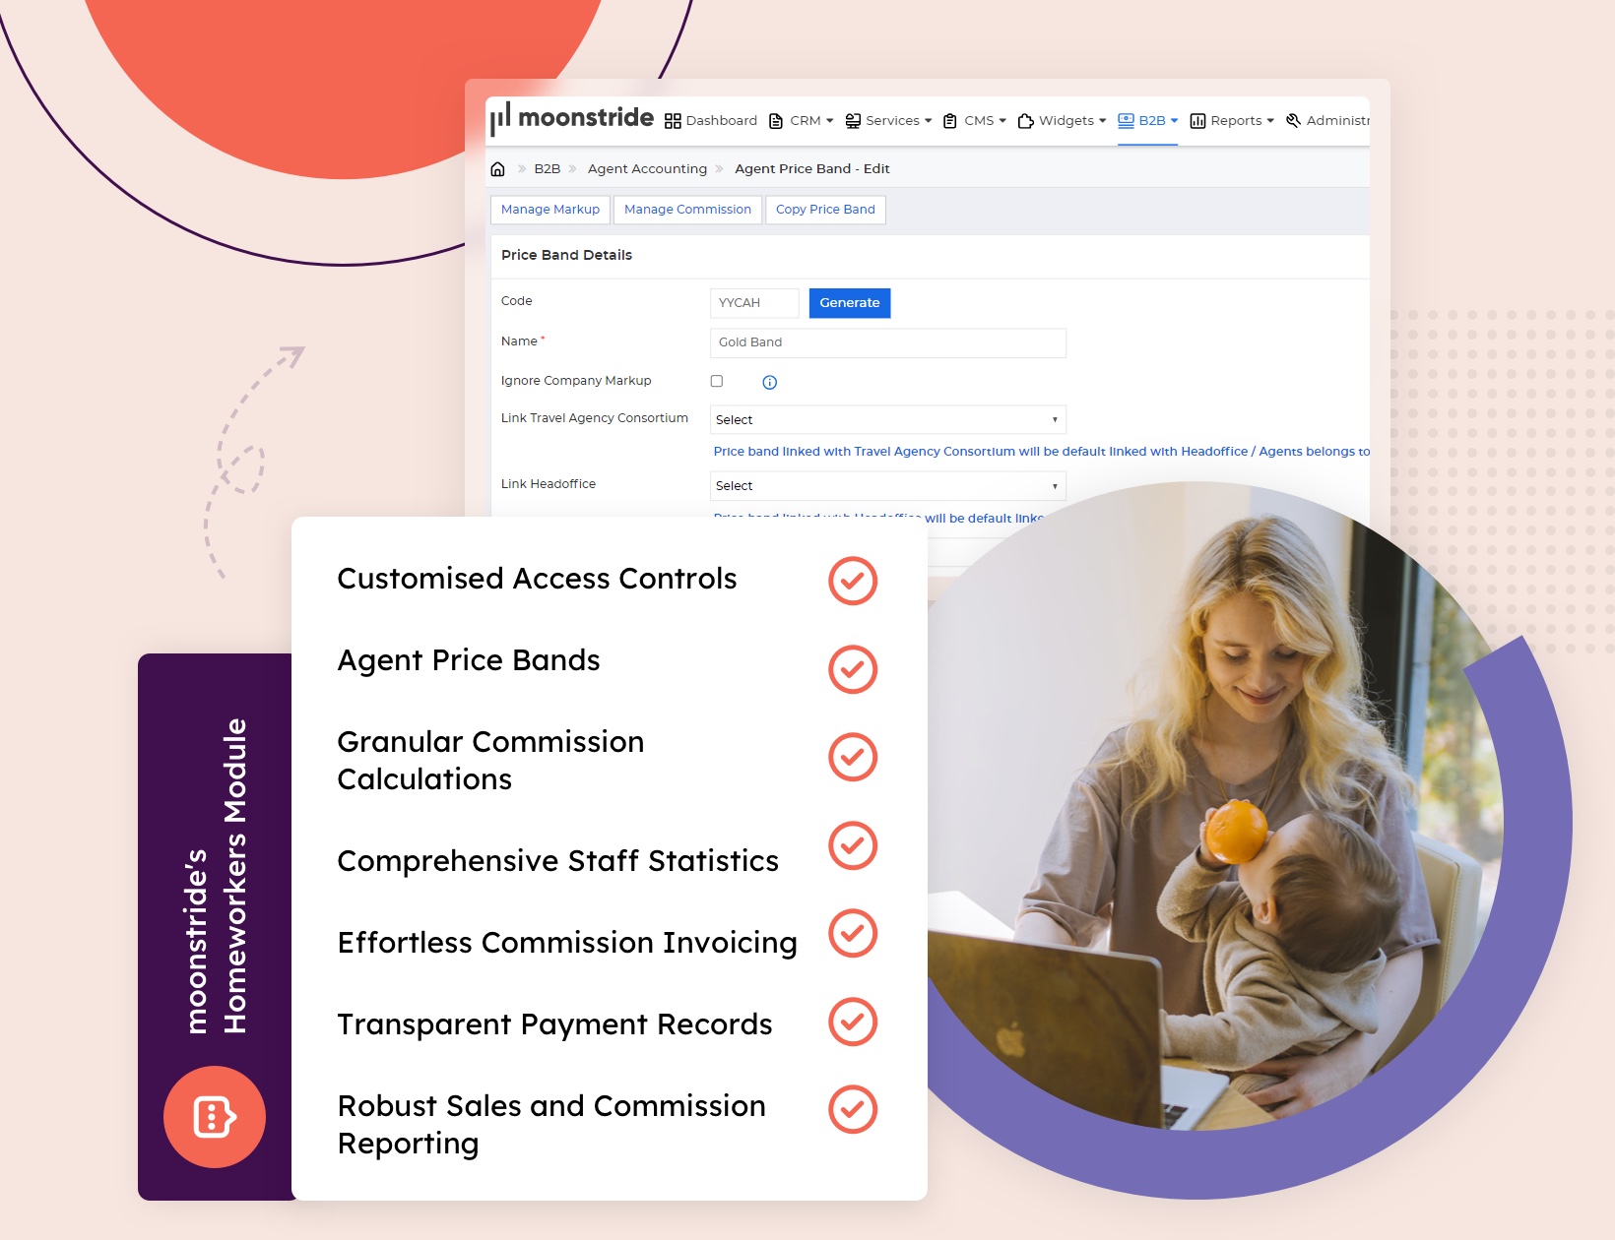This screenshot has width=1615, height=1240.
Task: Click checkmark next to Effortless Commission Invoicing
Action: point(853,933)
